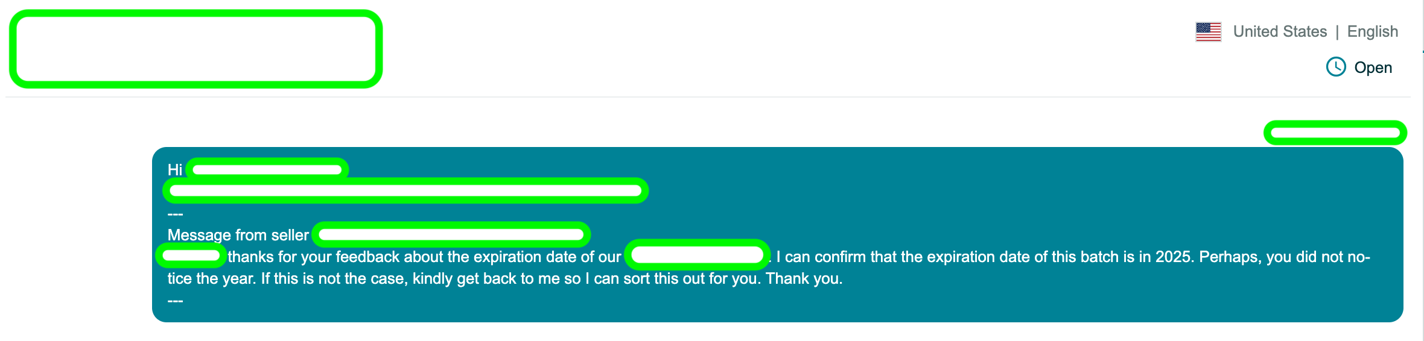Screen dimensions: 1424x341
Task: Click the hidden seller name after Message from seller
Action: 451,234
